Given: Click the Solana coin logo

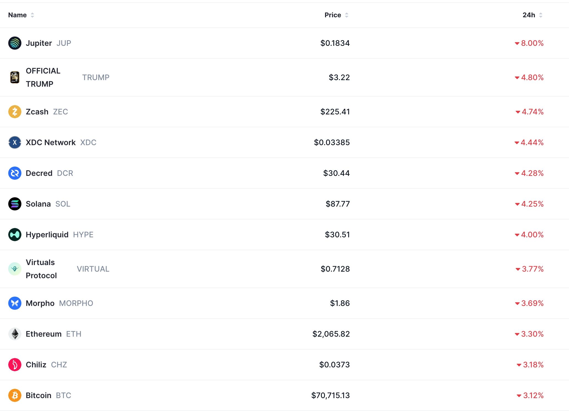Looking at the screenshot, I should (x=15, y=204).
